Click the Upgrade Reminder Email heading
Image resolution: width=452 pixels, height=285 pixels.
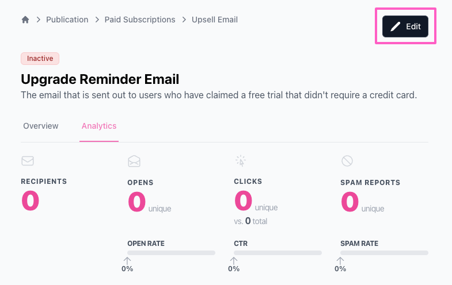click(100, 79)
